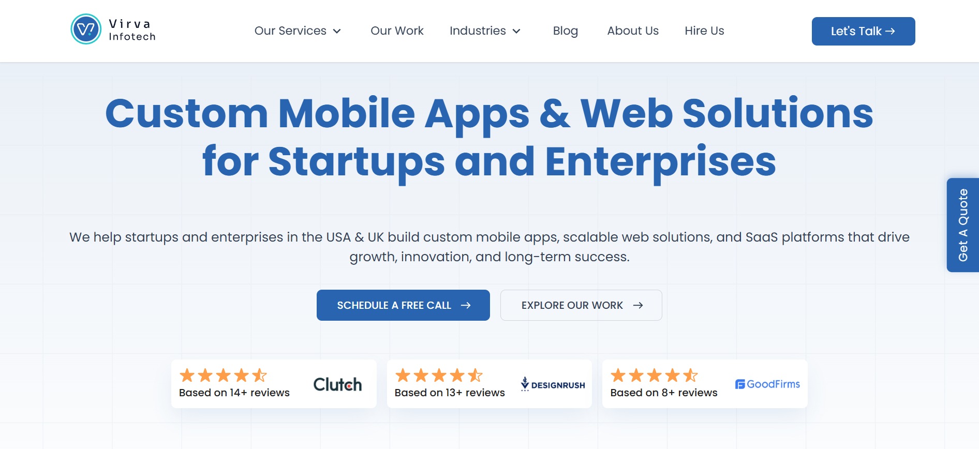Click the Virva Infotech logo
Screen dimensions: 979x449
(x=112, y=29)
